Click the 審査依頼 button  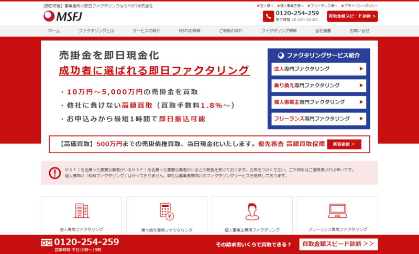coord(344,144)
